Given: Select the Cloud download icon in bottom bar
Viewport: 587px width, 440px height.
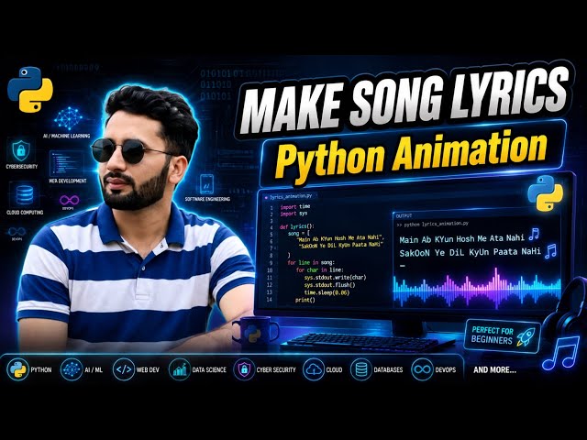Looking at the screenshot, I should [x=313, y=369].
